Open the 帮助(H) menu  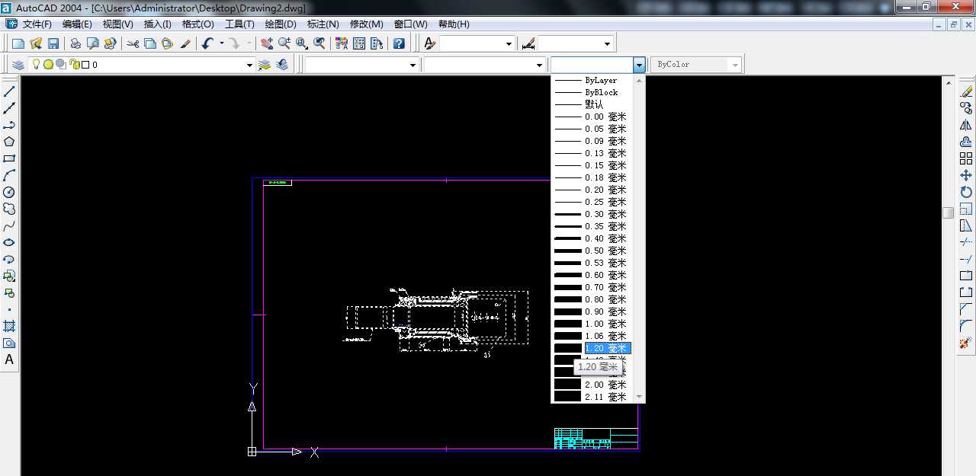(454, 24)
